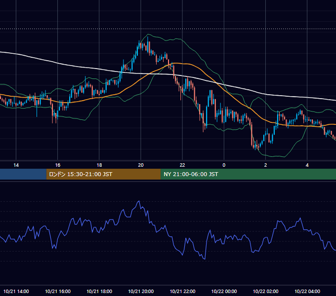Select the ロンドン 15:30-21:00 JST session bar
The image size is (336, 296).
click(x=103, y=174)
